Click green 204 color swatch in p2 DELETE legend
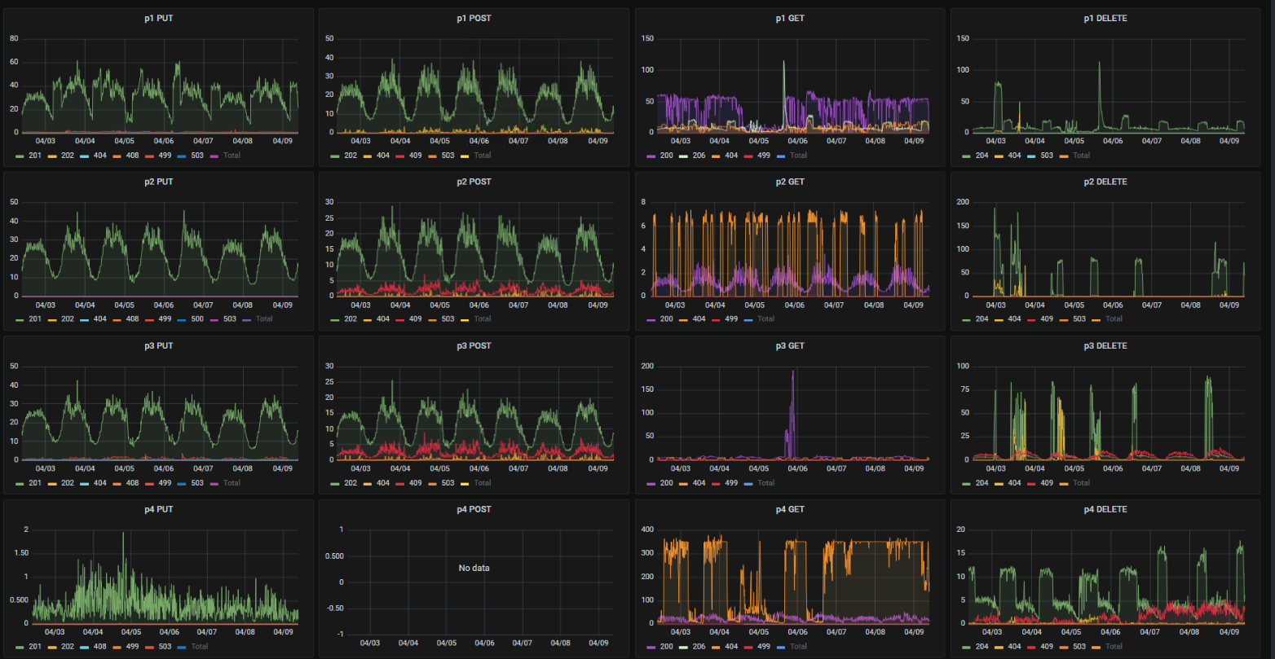 point(968,319)
